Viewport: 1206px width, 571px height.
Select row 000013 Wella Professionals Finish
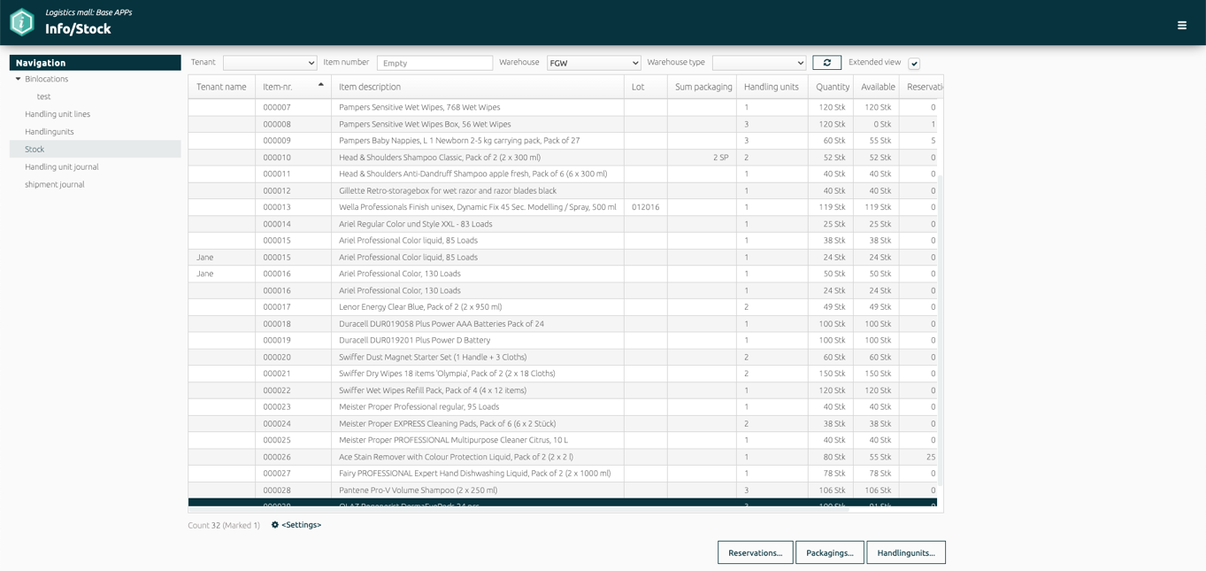click(565, 207)
